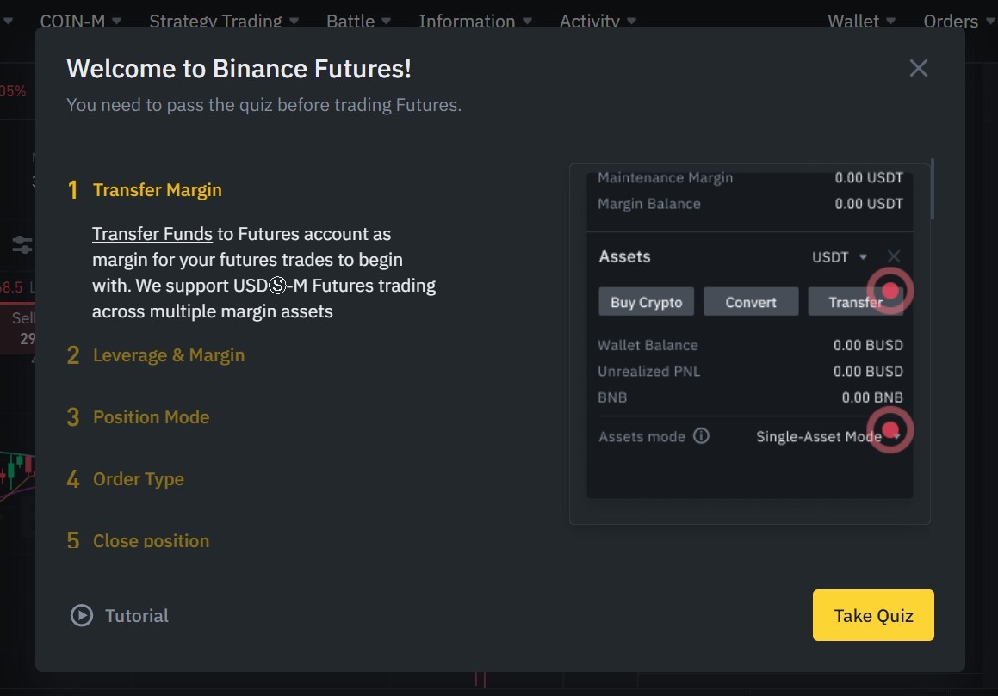Click the Take Quiz button
This screenshot has width=998, height=696.
click(873, 615)
